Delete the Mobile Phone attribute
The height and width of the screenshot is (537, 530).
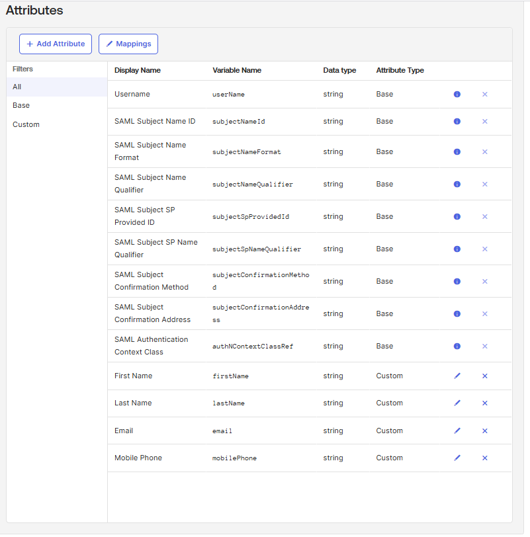(x=485, y=458)
